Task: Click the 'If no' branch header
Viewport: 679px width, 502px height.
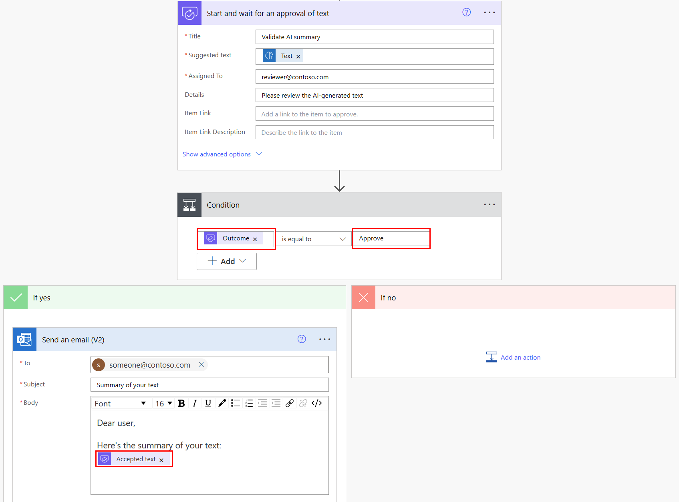Action: (514, 298)
